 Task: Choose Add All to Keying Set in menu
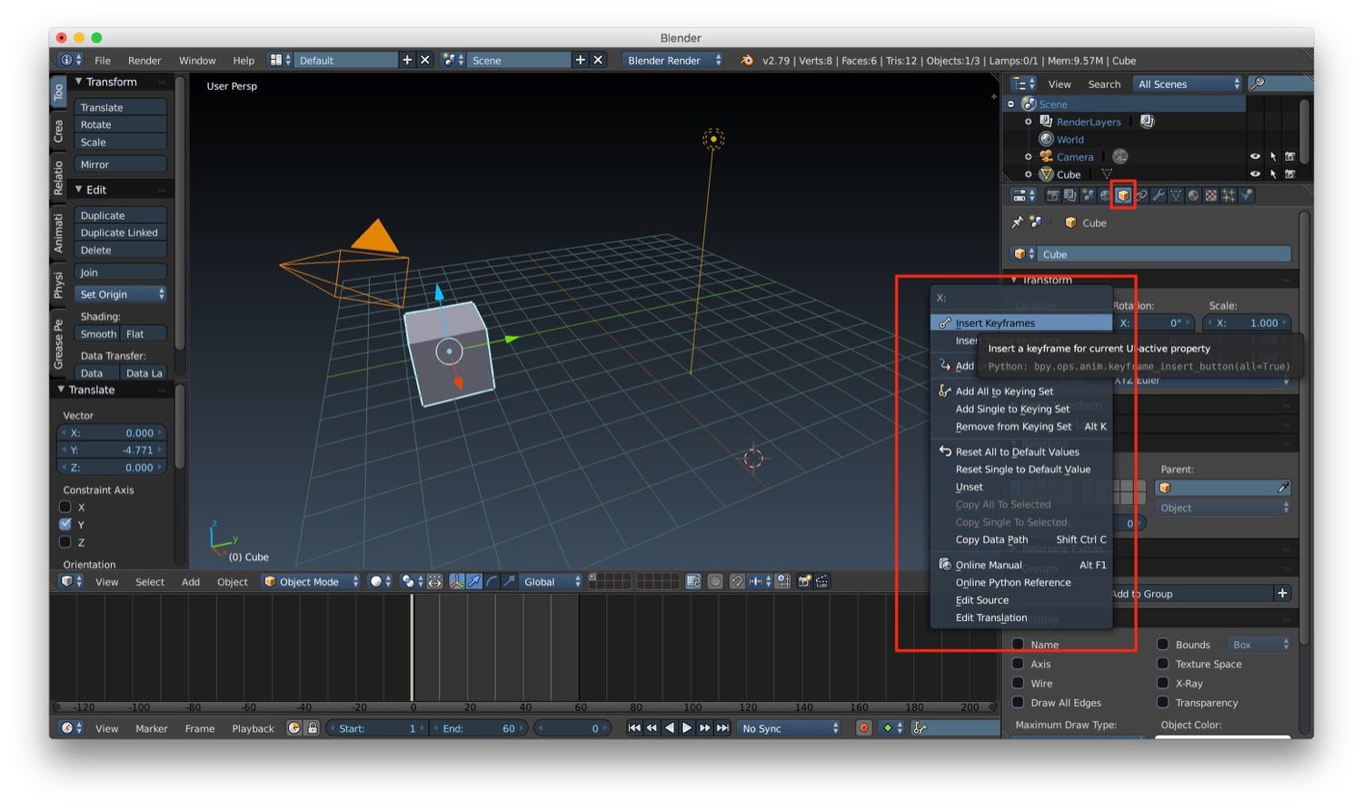1003,390
